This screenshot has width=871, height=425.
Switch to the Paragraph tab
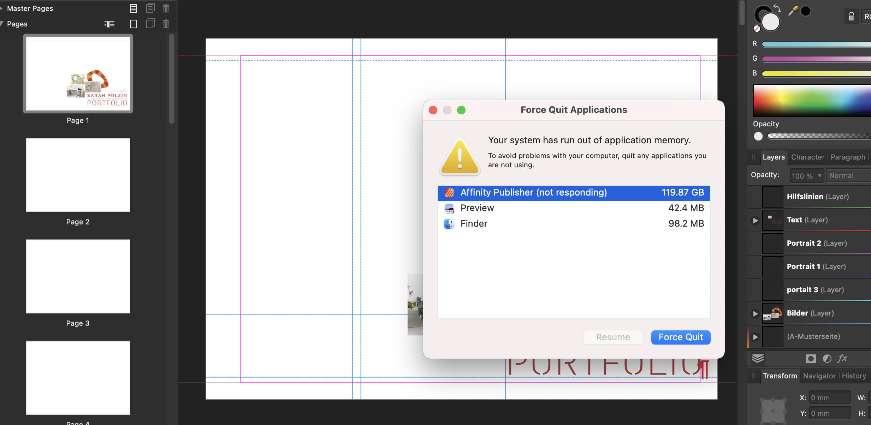[x=848, y=157]
